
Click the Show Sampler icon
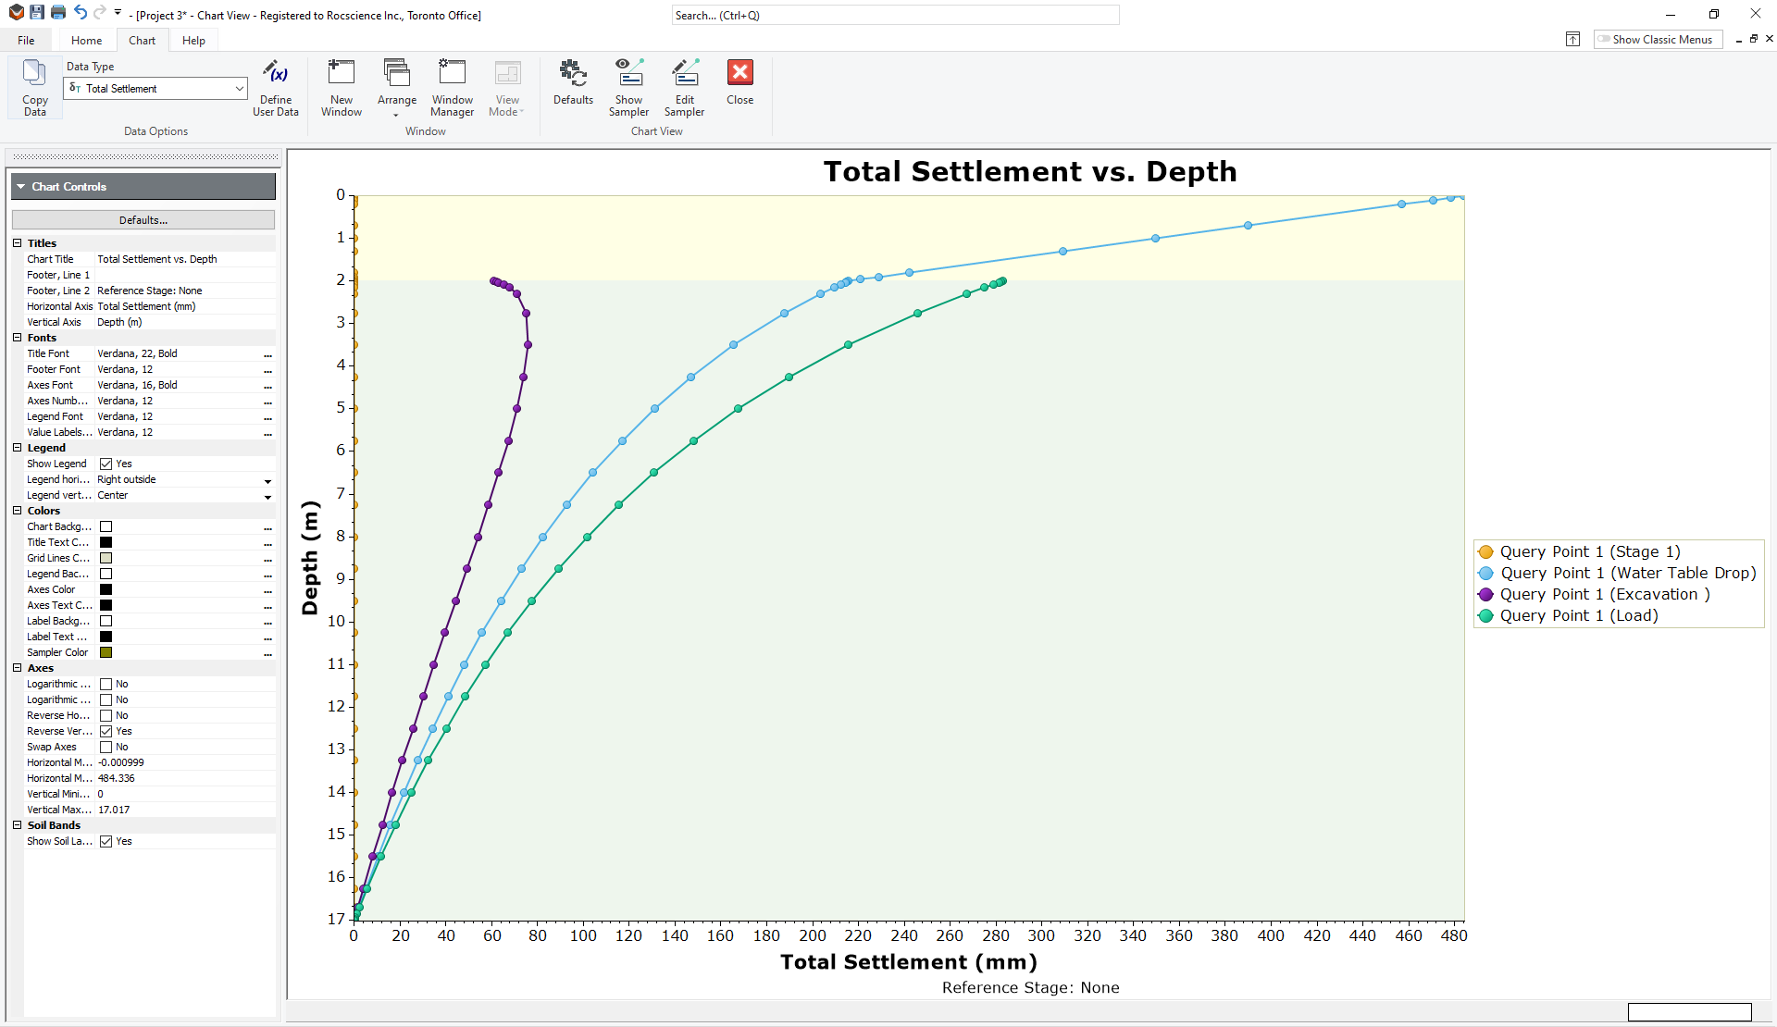point(628,88)
